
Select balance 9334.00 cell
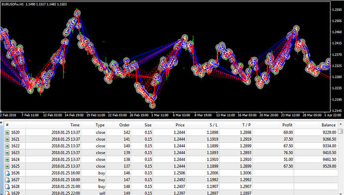coord(329,146)
